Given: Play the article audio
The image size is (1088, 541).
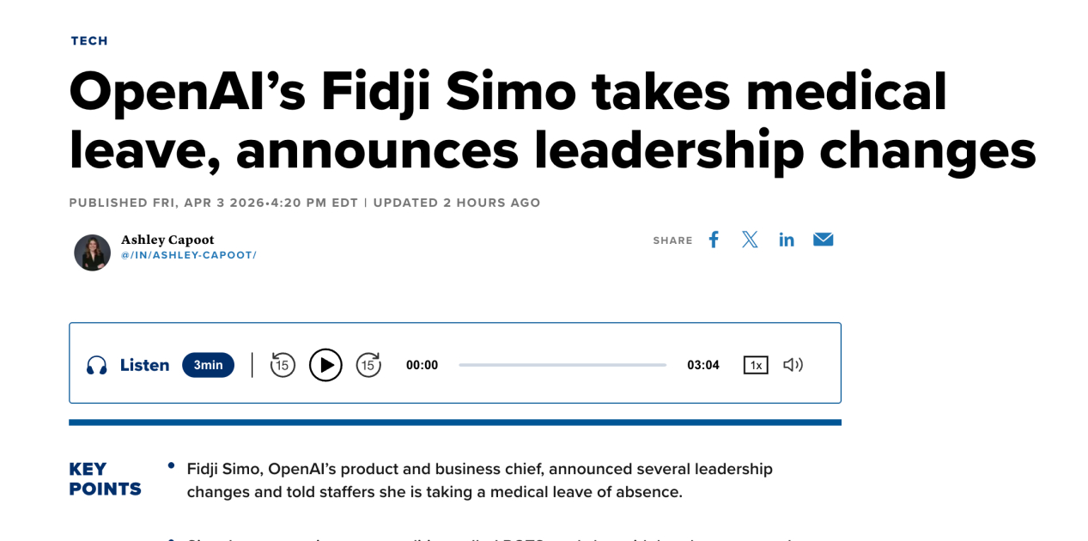Looking at the screenshot, I should coord(325,365).
